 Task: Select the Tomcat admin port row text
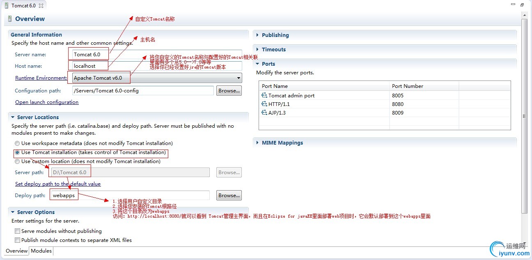click(x=291, y=95)
